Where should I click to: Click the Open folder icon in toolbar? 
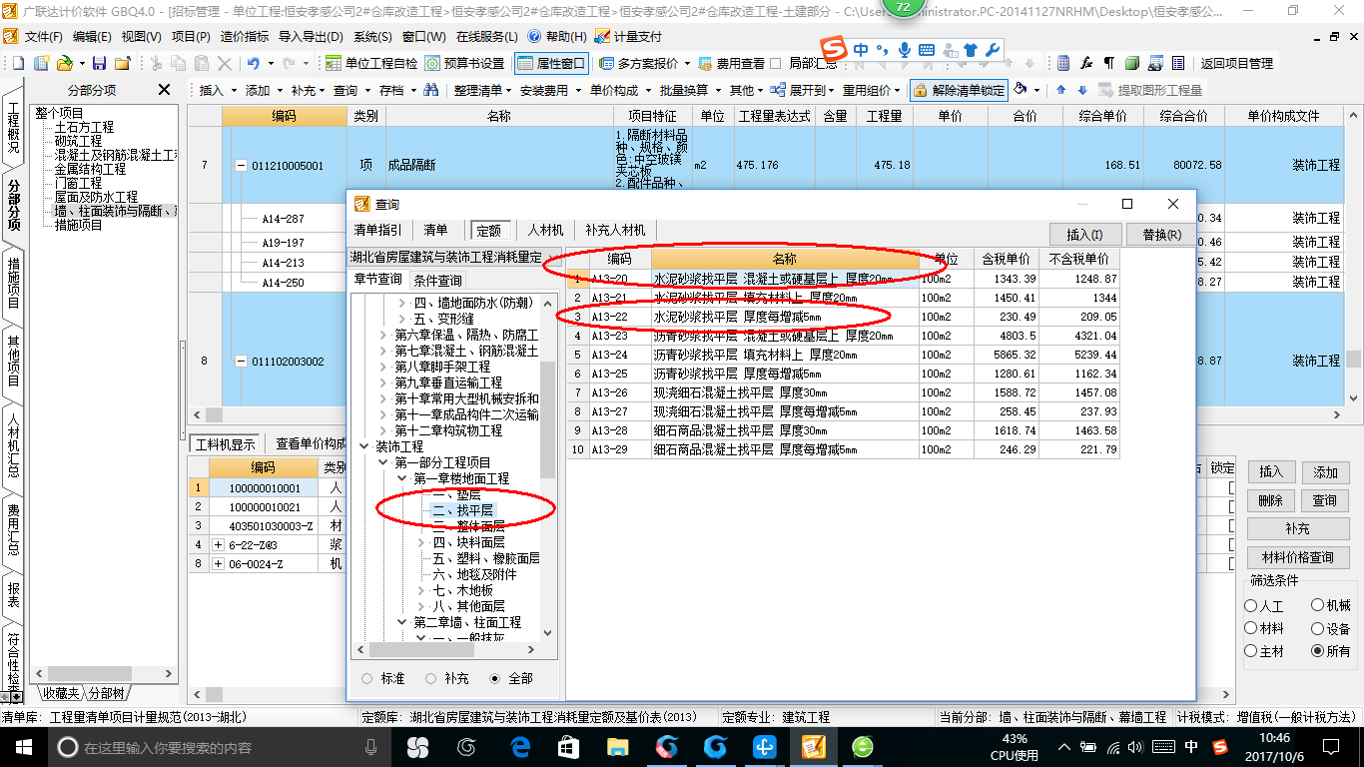[x=63, y=63]
